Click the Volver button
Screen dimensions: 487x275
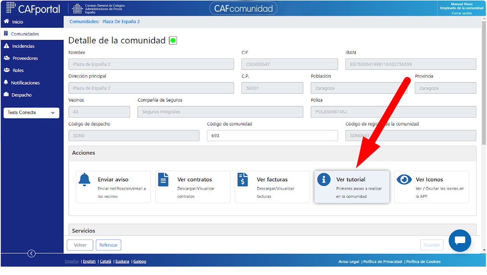click(x=80, y=245)
